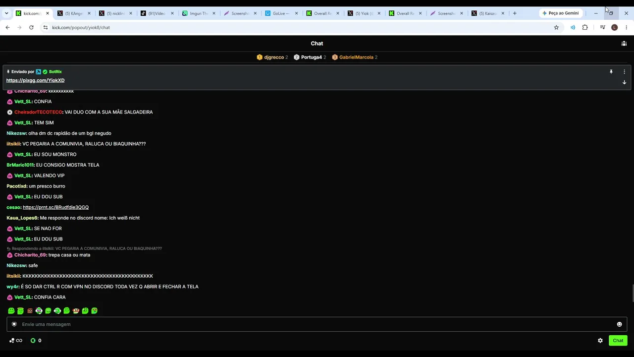This screenshot has height=357, width=634.
Task: Insert the green headphones emote
Action: 57,311
